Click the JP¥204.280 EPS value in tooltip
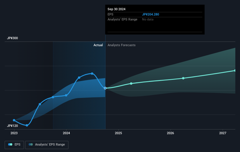Image resolution: width=240 pixels, height=152 pixels. point(151,14)
